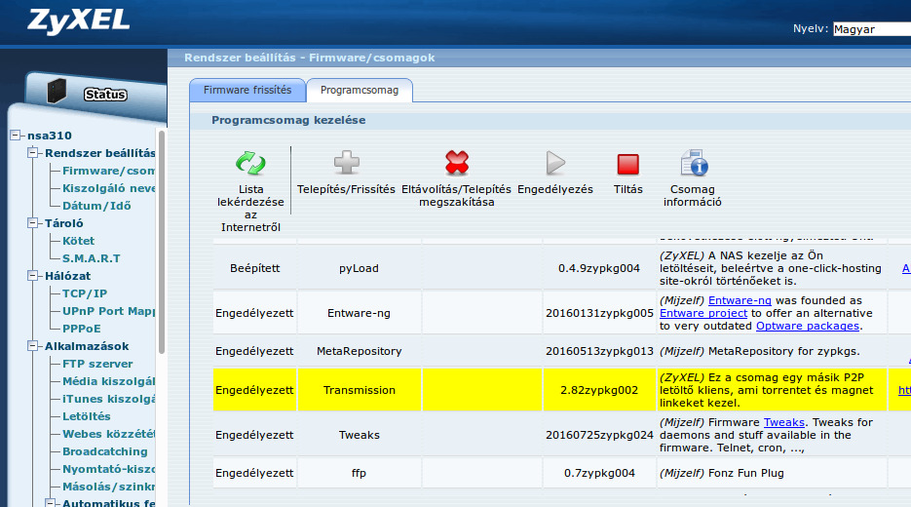Image resolution: width=911 pixels, height=507 pixels.
Task: Click the Beépített status of pyLoad
Action: coord(254,268)
